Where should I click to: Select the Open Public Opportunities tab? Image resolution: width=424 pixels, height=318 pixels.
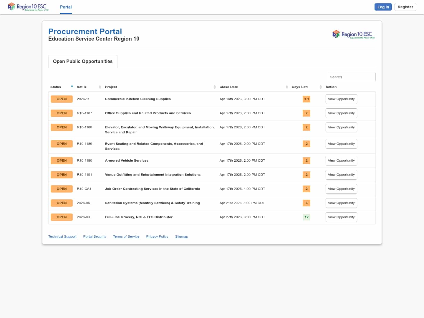point(83,62)
